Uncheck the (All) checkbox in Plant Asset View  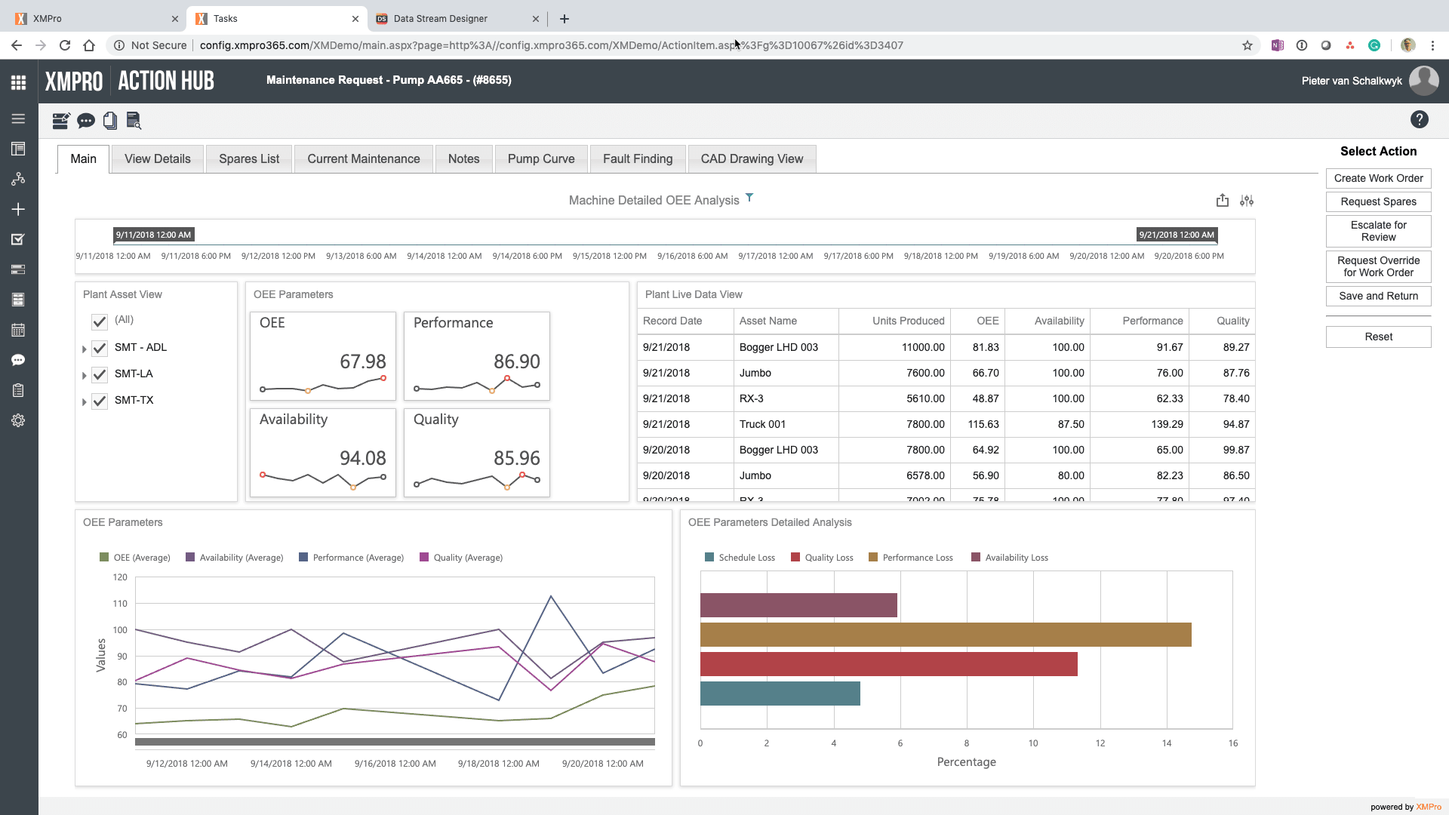pyautogui.click(x=99, y=321)
